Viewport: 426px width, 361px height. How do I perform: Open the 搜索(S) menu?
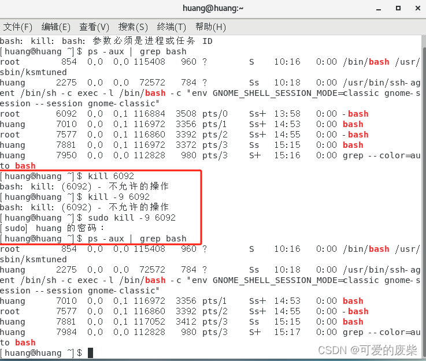tap(133, 27)
